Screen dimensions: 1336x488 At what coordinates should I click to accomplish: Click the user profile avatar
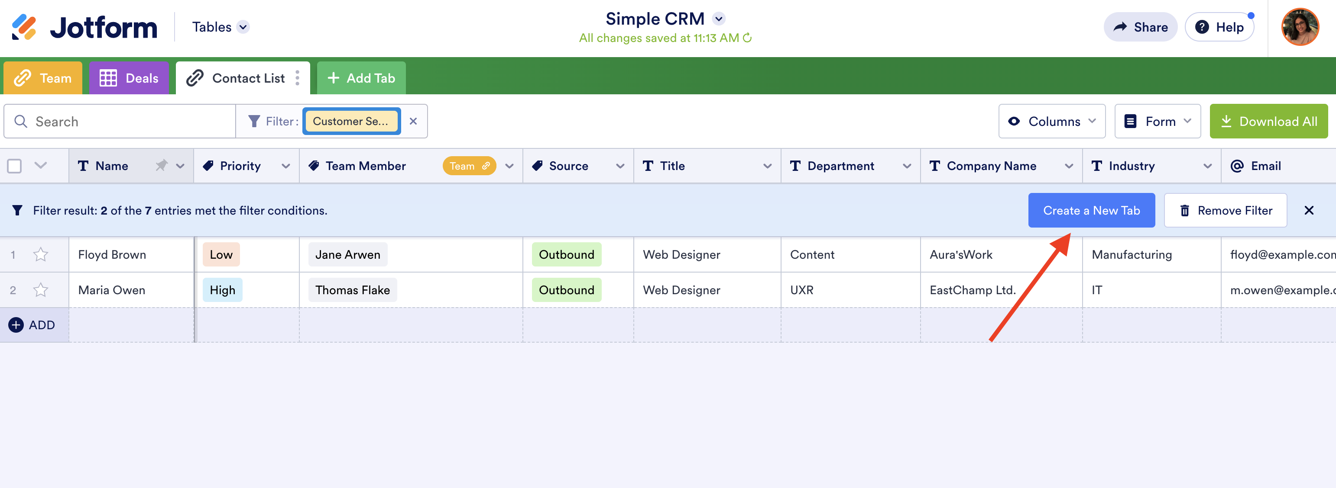click(1299, 27)
